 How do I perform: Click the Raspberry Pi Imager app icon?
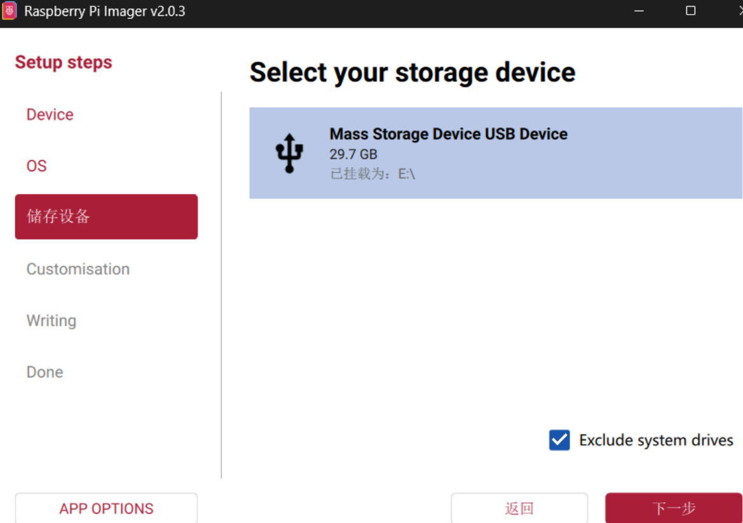click(9, 10)
